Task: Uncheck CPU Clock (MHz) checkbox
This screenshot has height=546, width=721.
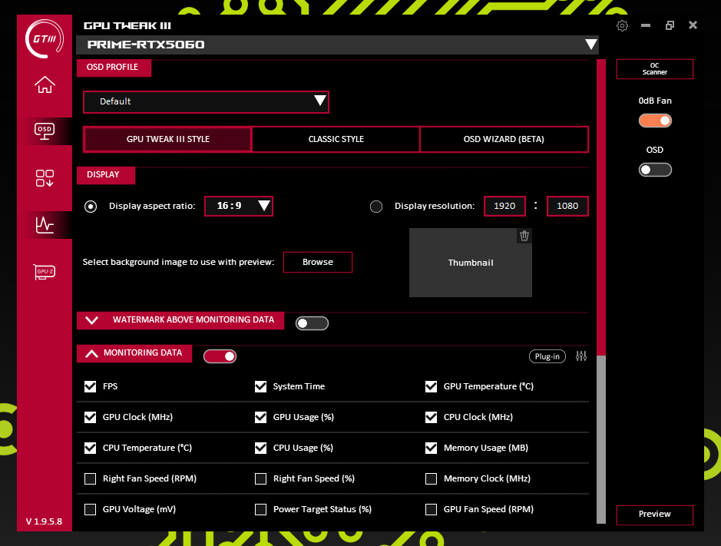Action: pyautogui.click(x=431, y=417)
